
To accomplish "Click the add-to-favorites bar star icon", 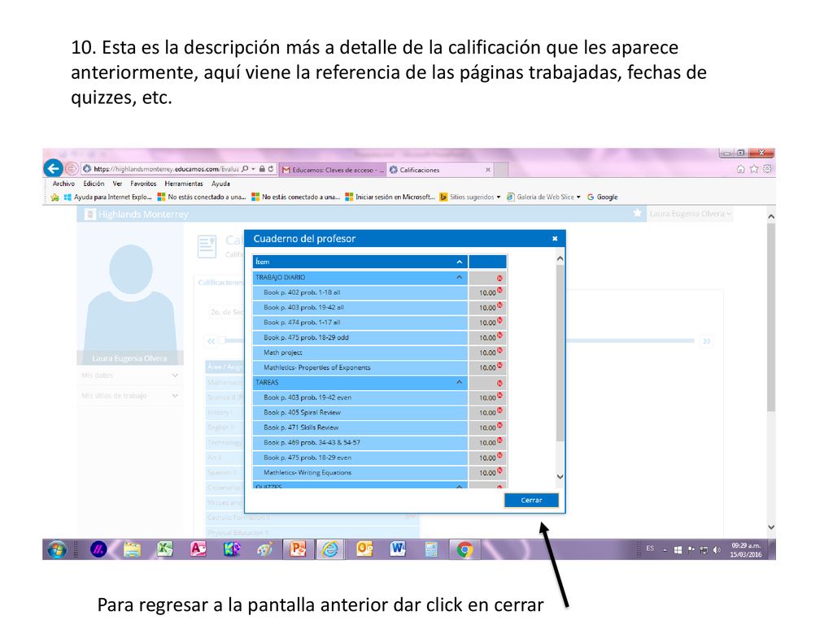I will point(55,197).
